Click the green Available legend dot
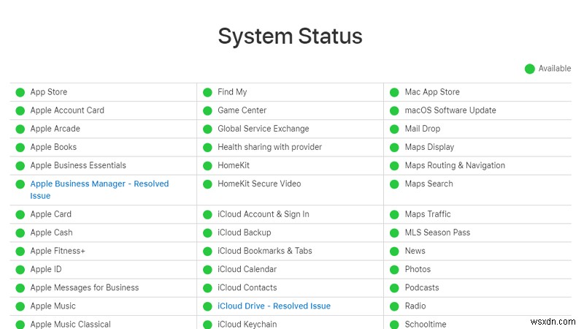Viewport: 584px width, 329px height. coord(530,69)
